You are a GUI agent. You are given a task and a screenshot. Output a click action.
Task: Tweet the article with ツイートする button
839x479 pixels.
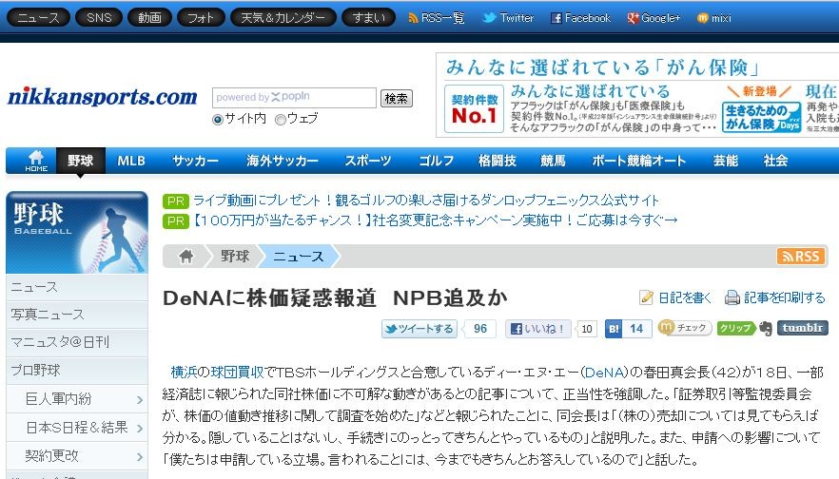(x=419, y=329)
